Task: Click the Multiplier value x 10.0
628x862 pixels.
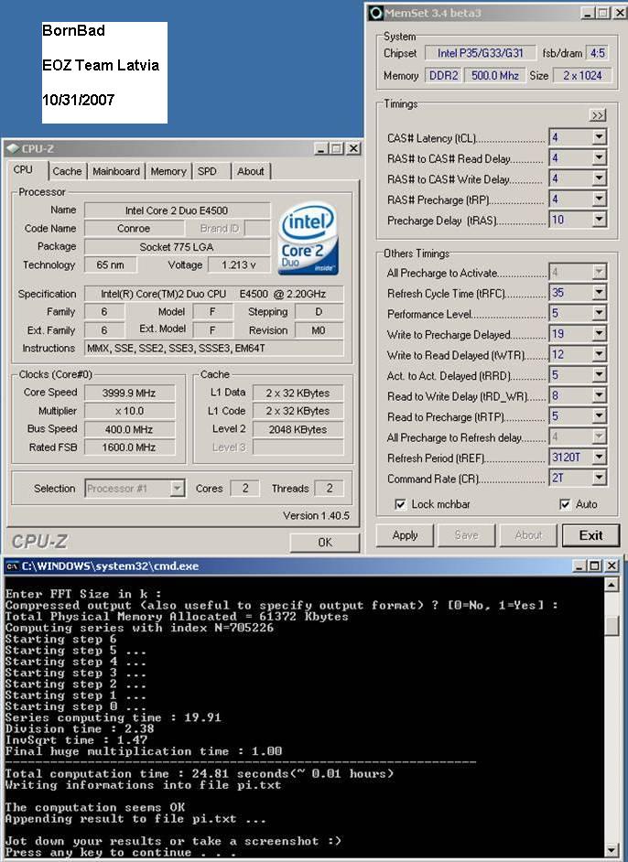Action: click(129, 411)
